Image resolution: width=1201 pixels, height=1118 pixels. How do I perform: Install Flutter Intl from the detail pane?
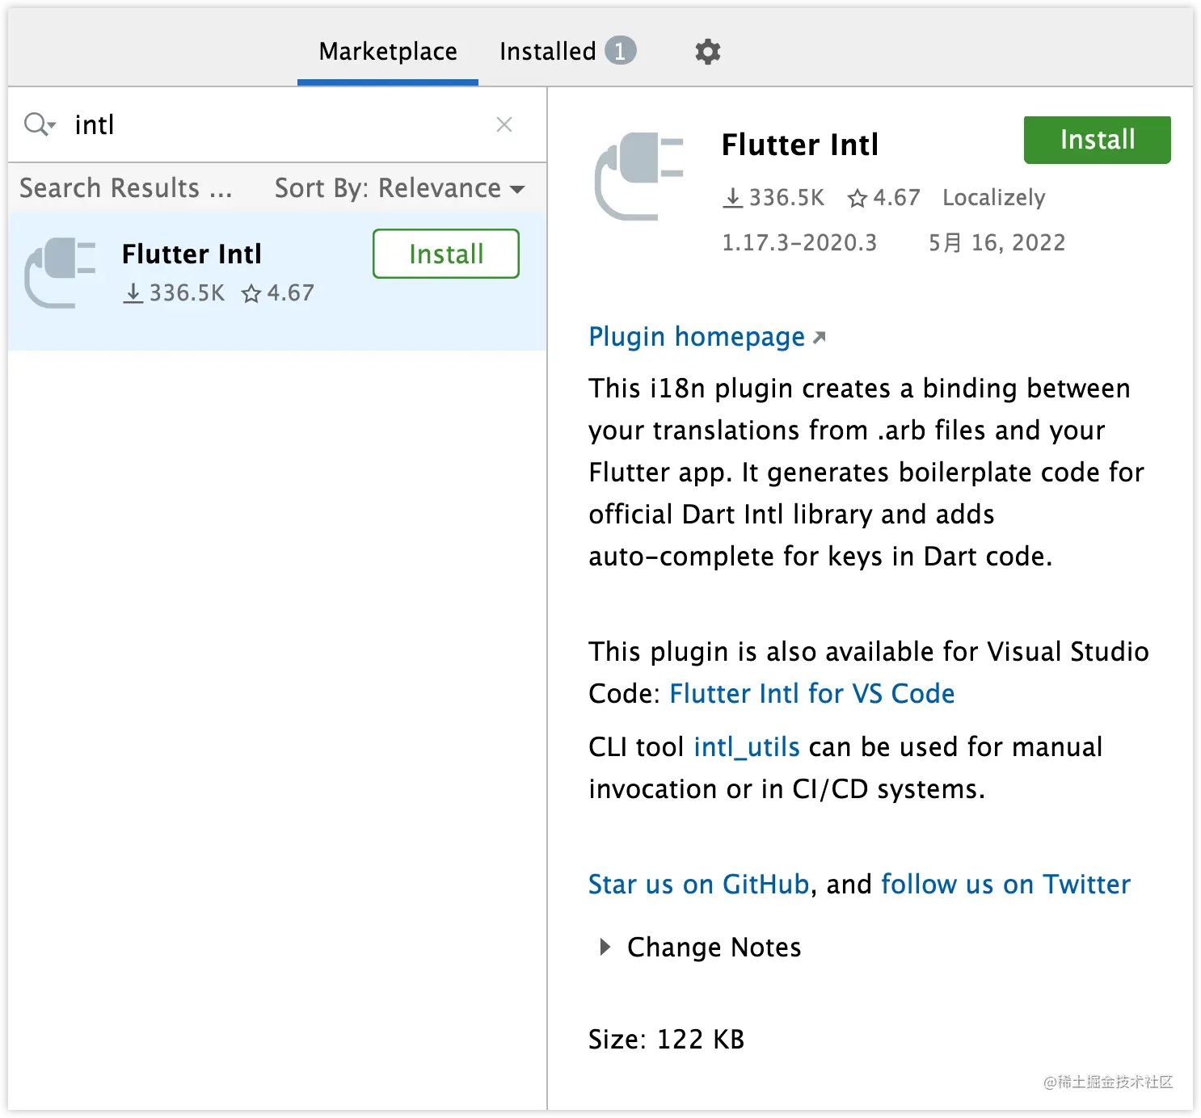click(1096, 139)
